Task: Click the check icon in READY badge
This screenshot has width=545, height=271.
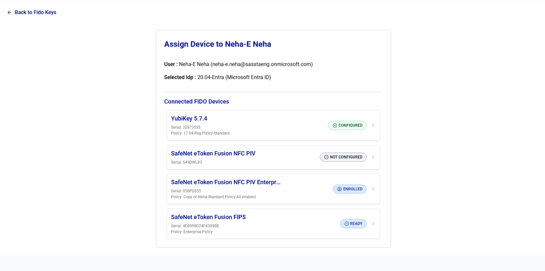Action: (x=347, y=224)
